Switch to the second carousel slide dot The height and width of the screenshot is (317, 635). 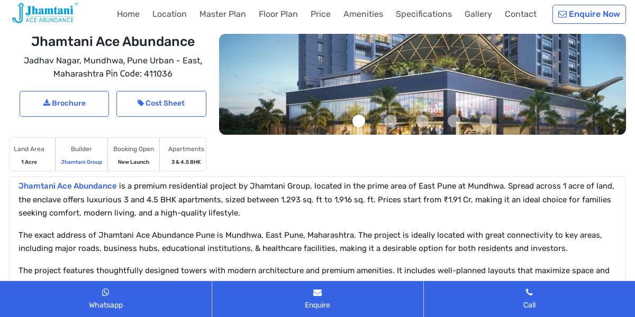391,121
